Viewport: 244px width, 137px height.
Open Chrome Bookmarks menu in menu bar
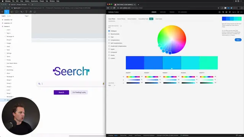pos(34,1)
